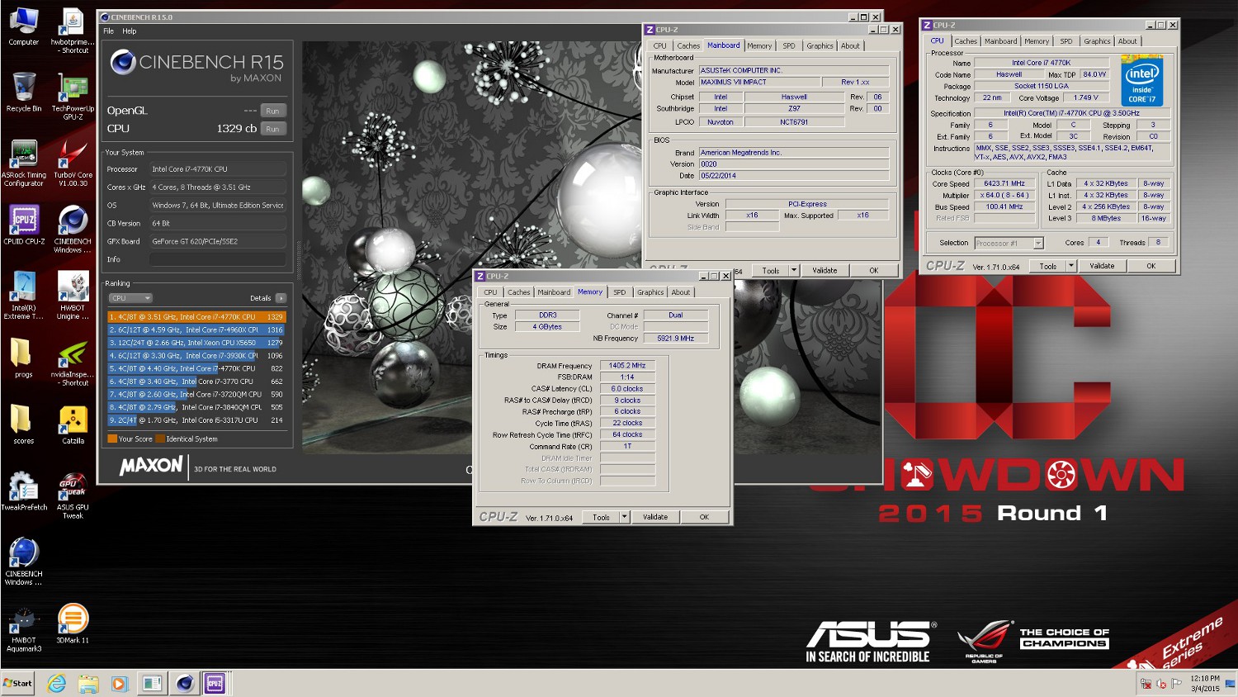Click the Core Speed 6423.71 MHz value
Screen dimensions: 1238x697
(x=1004, y=184)
